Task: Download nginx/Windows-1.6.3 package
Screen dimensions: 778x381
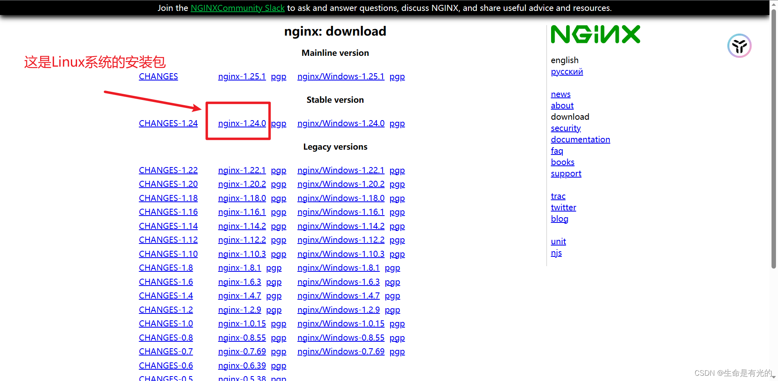Action: (338, 282)
